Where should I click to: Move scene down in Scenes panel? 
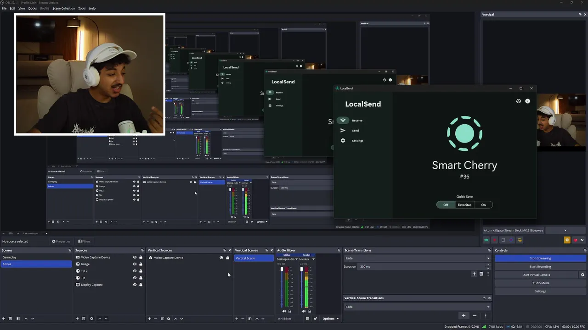click(32, 319)
